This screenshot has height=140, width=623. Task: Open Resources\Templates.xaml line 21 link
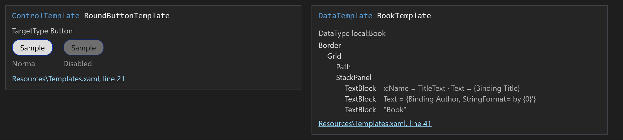pos(68,79)
